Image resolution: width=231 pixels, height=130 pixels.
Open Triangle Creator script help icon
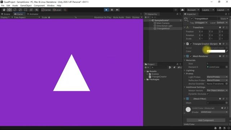point(220,44)
